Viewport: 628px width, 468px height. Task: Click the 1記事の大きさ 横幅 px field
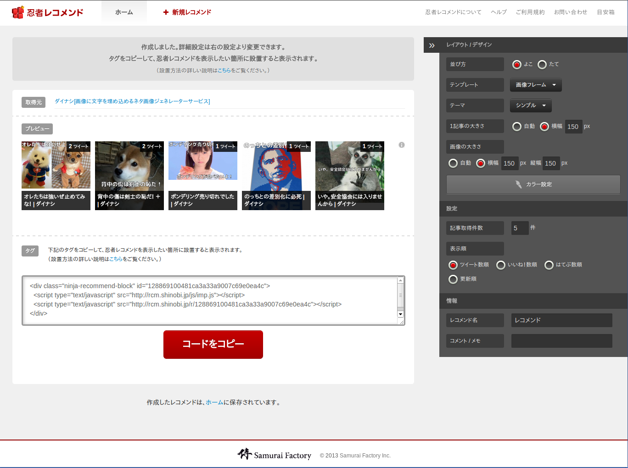point(573,127)
